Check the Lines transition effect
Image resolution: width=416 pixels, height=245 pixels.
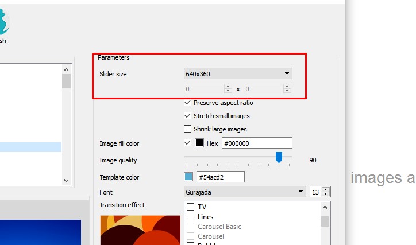191,217
